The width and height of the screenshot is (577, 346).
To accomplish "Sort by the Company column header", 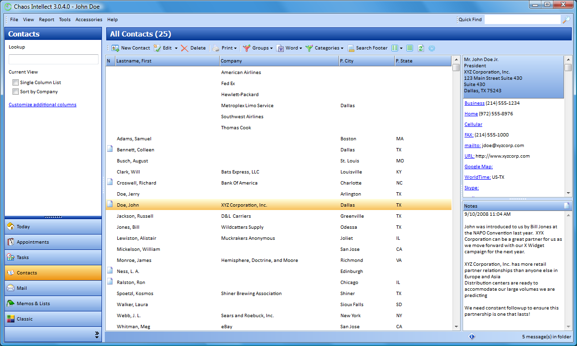I will [x=279, y=61].
